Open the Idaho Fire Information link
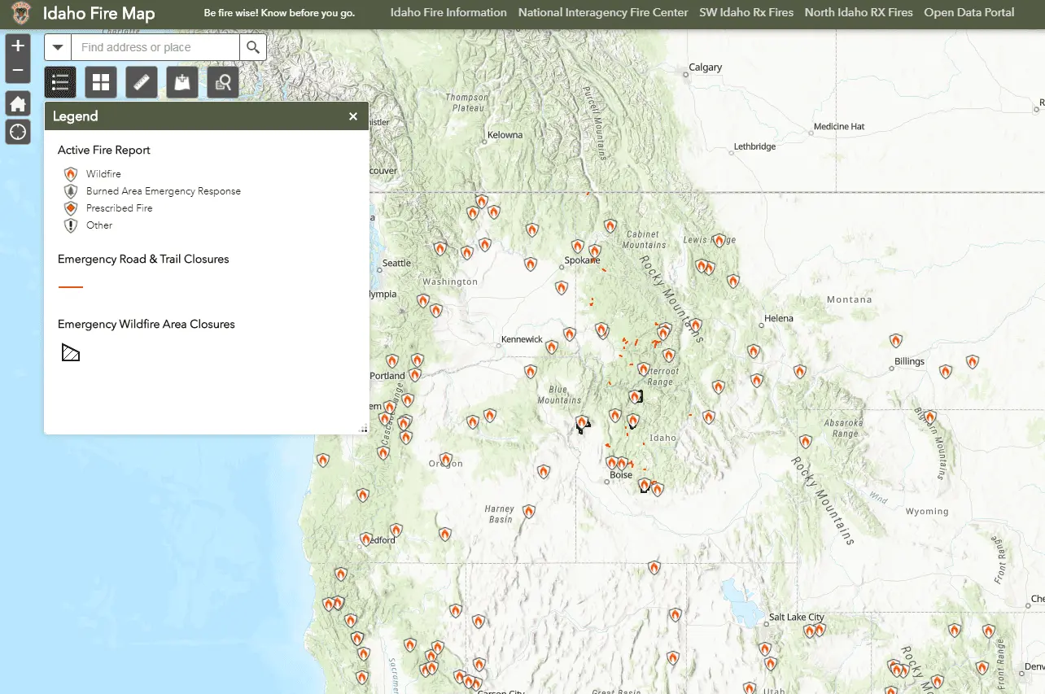Viewport: 1045px width, 694px height. [448, 13]
